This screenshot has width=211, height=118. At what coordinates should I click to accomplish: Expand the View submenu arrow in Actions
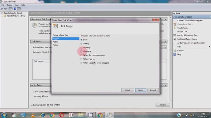(x=209, y=47)
